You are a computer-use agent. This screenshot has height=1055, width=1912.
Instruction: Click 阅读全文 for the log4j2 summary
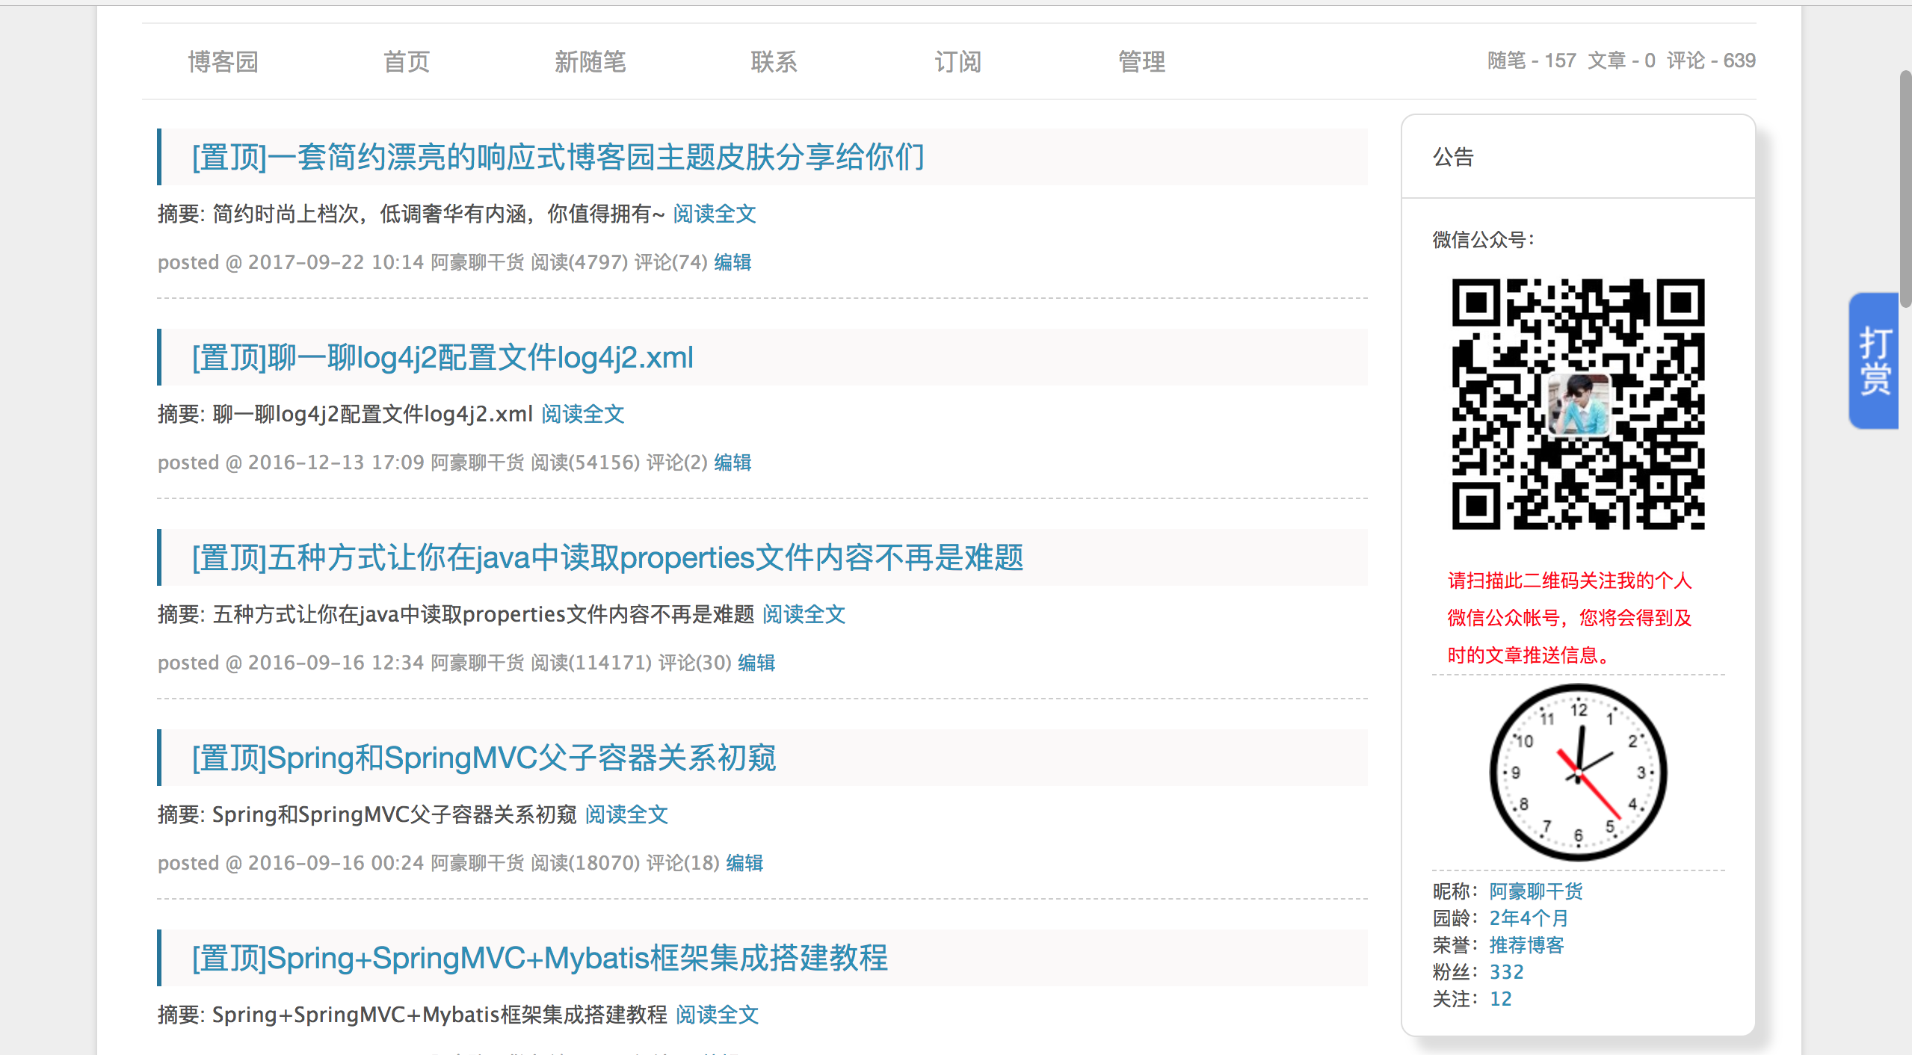tap(583, 414)
